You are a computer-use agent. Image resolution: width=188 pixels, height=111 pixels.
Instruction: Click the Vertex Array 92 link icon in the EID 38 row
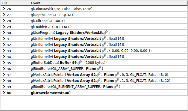(98, 80)
